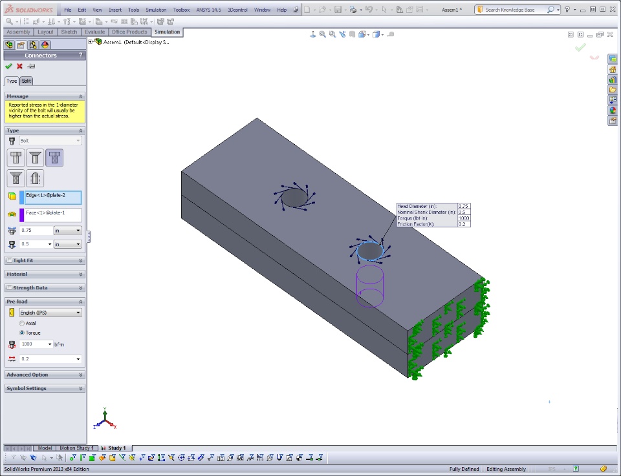This screenshot has height=476, width=621.
Task: Click the Editing Assembly status bar text
Action: pos(506,469)
